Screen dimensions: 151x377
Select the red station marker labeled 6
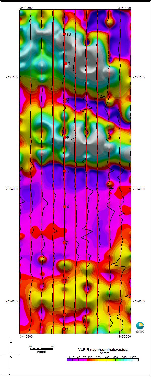[65, 137]
